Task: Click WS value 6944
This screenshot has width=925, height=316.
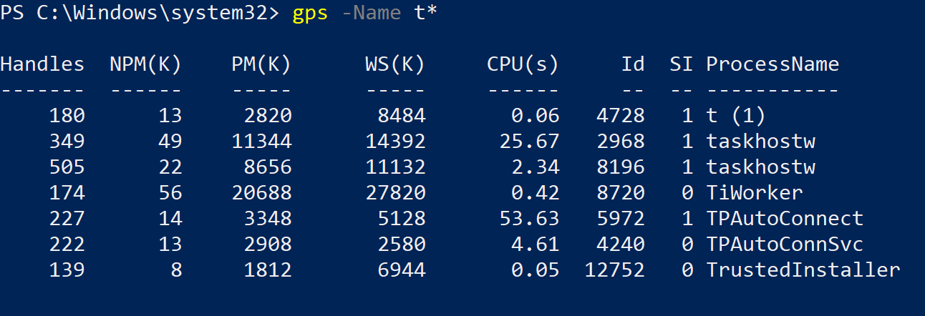Action: coord(402,270)
